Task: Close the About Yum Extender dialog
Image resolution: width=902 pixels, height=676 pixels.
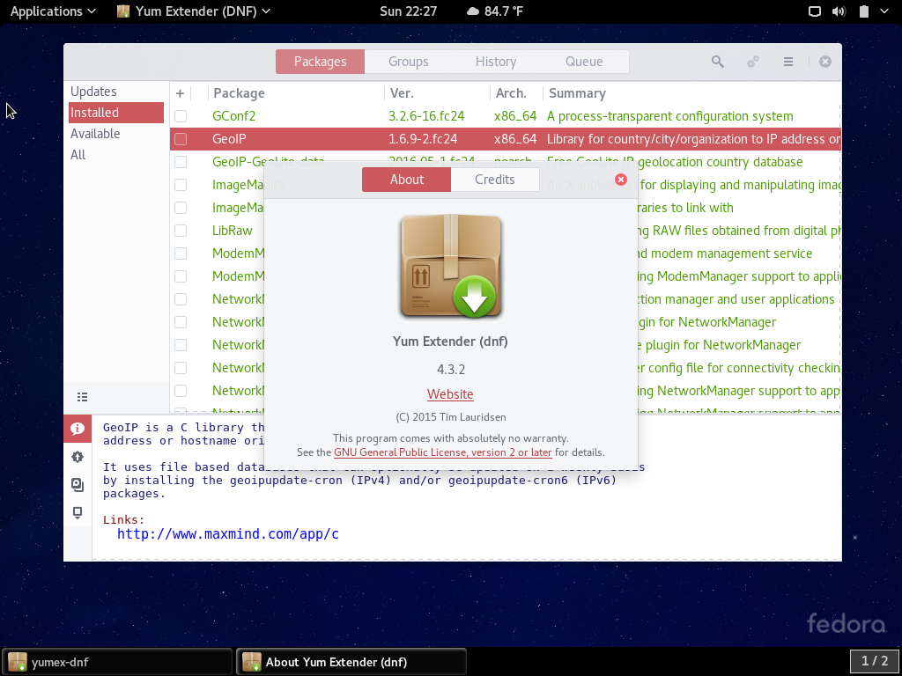Action: click(621, 180)
